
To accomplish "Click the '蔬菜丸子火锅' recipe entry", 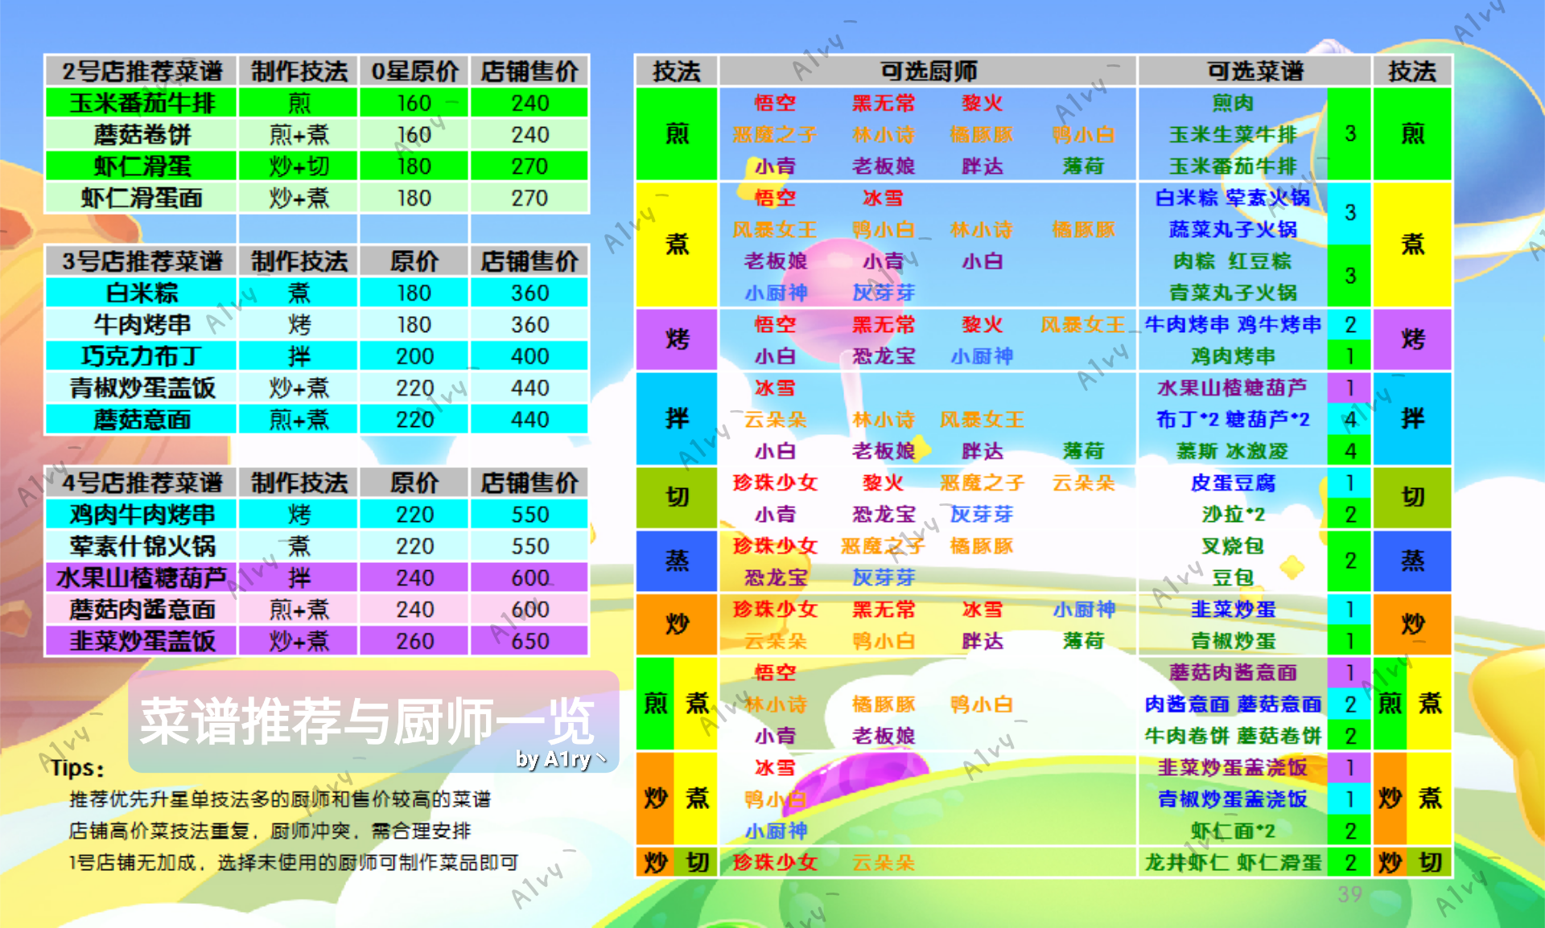I will (x=1233, y=229).
